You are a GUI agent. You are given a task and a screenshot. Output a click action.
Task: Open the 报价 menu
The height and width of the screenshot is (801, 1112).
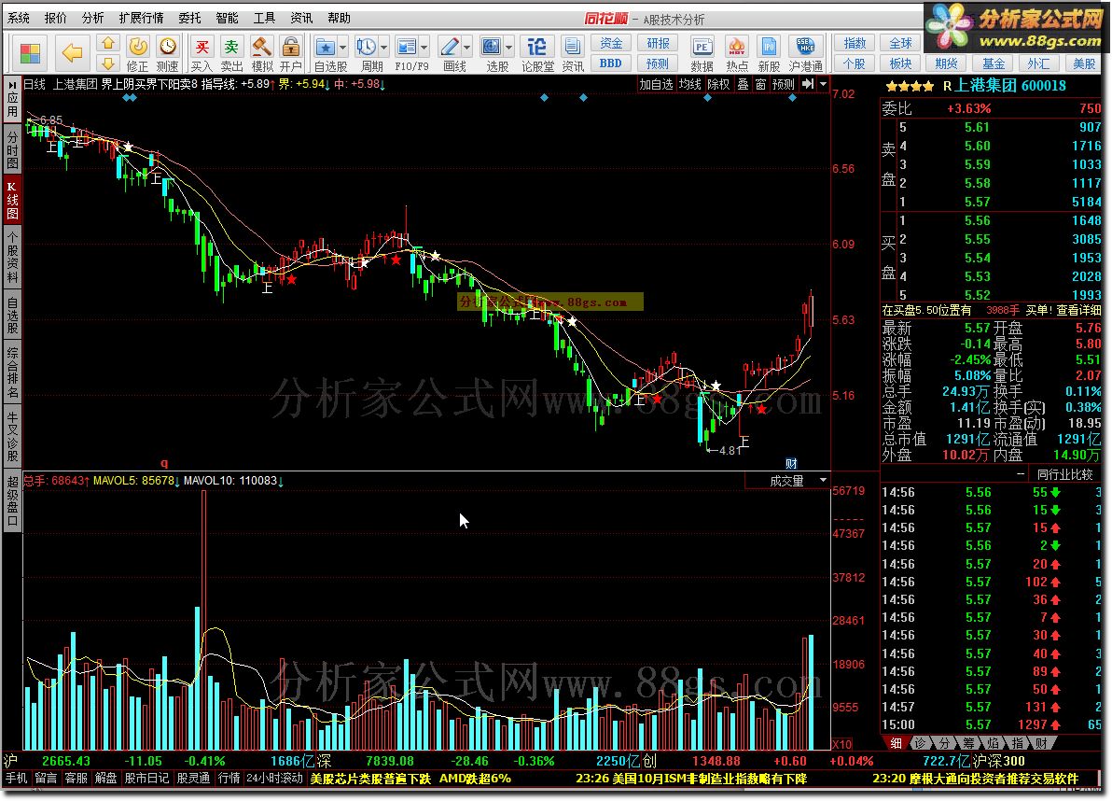pyautogui.click(x=55, y=18)
